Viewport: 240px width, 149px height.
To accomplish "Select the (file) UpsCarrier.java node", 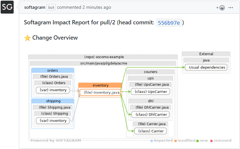I will click(x=150, y=84).
